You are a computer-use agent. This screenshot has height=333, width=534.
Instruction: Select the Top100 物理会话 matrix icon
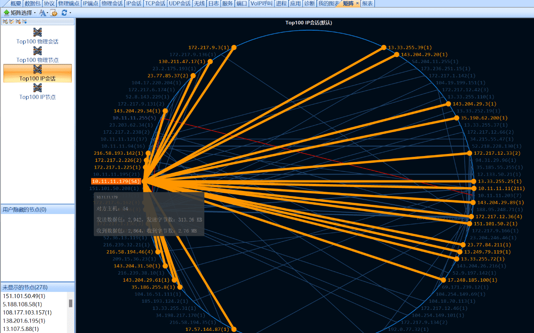click(37, 32)
